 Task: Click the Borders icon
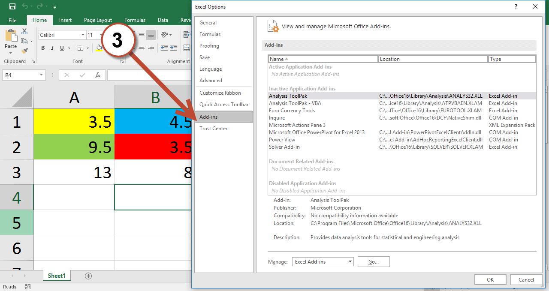(79, 48)
